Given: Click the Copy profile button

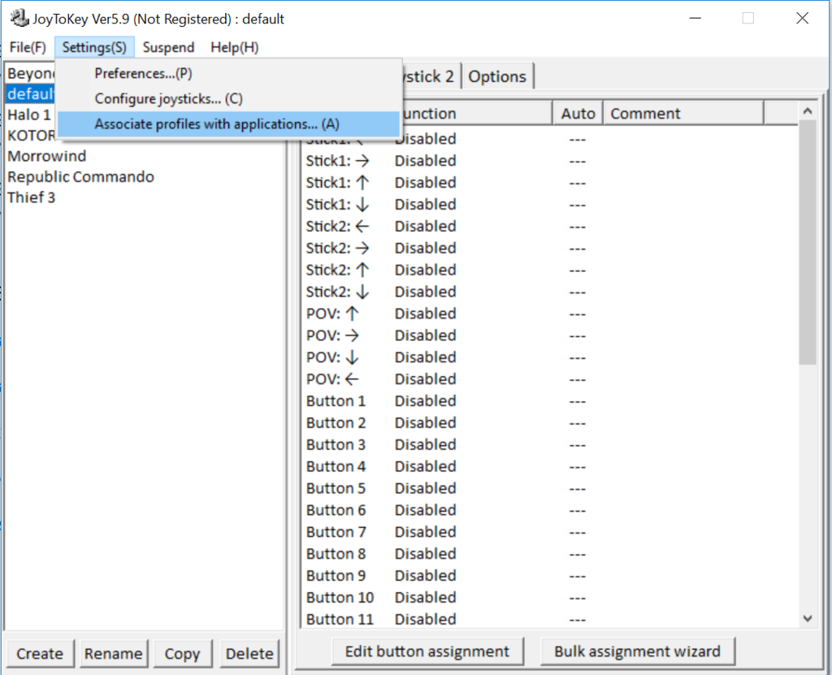Looking at the screenshot, I should point(182,653).
